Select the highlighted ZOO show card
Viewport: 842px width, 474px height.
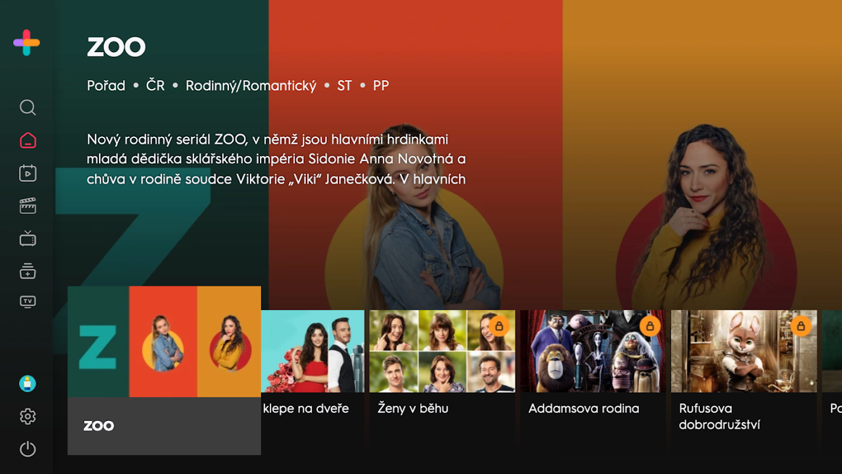[164, 370]
